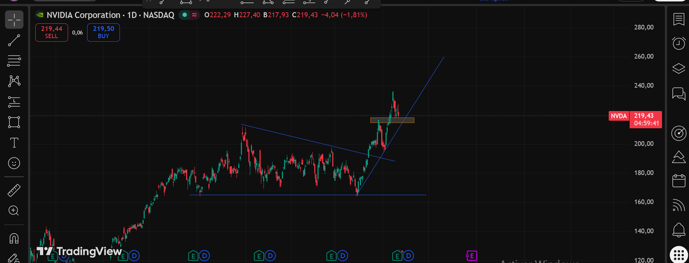
Task: Select the ruler measure tool
Action: coord(14,190)
